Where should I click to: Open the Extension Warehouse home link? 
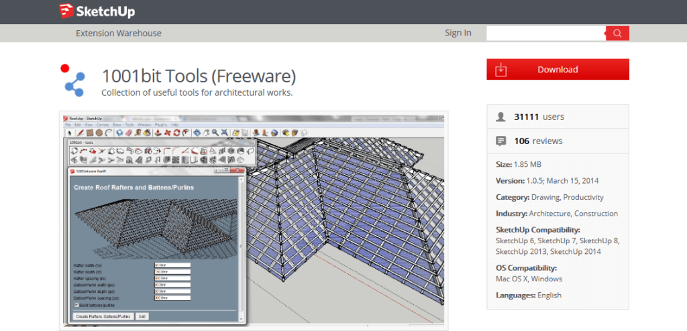pyautogui.click(x=118, y=34)
